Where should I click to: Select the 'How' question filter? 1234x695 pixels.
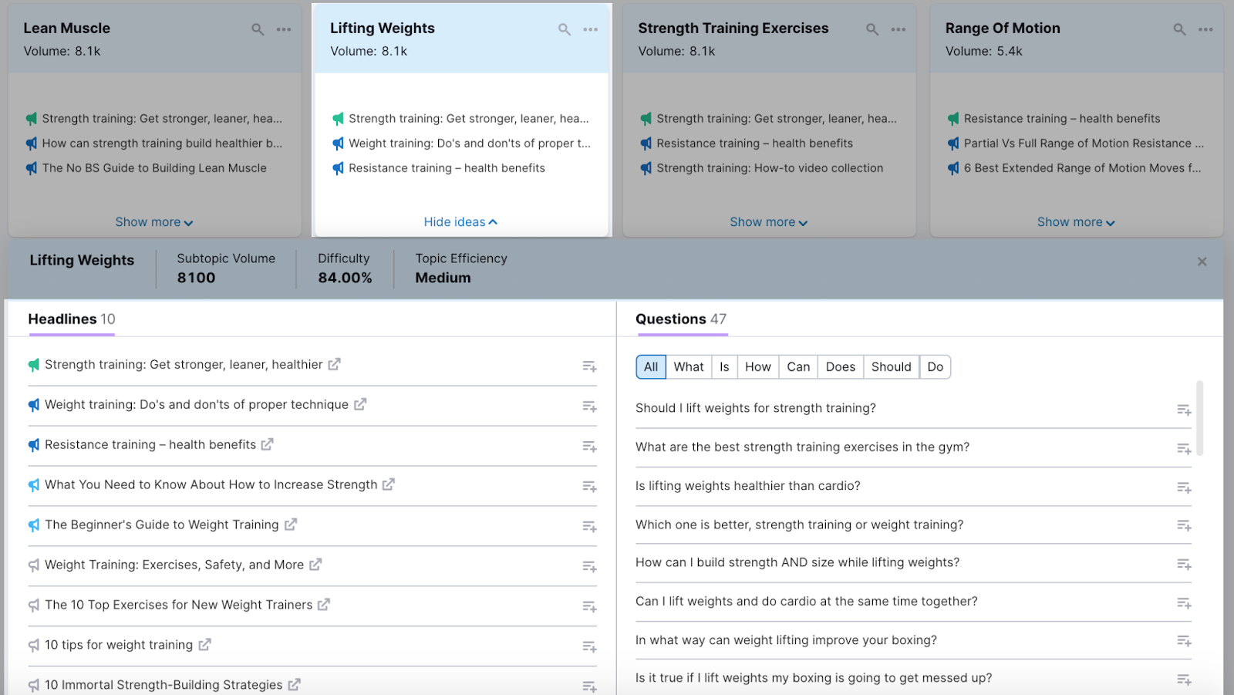click(757, 366)
